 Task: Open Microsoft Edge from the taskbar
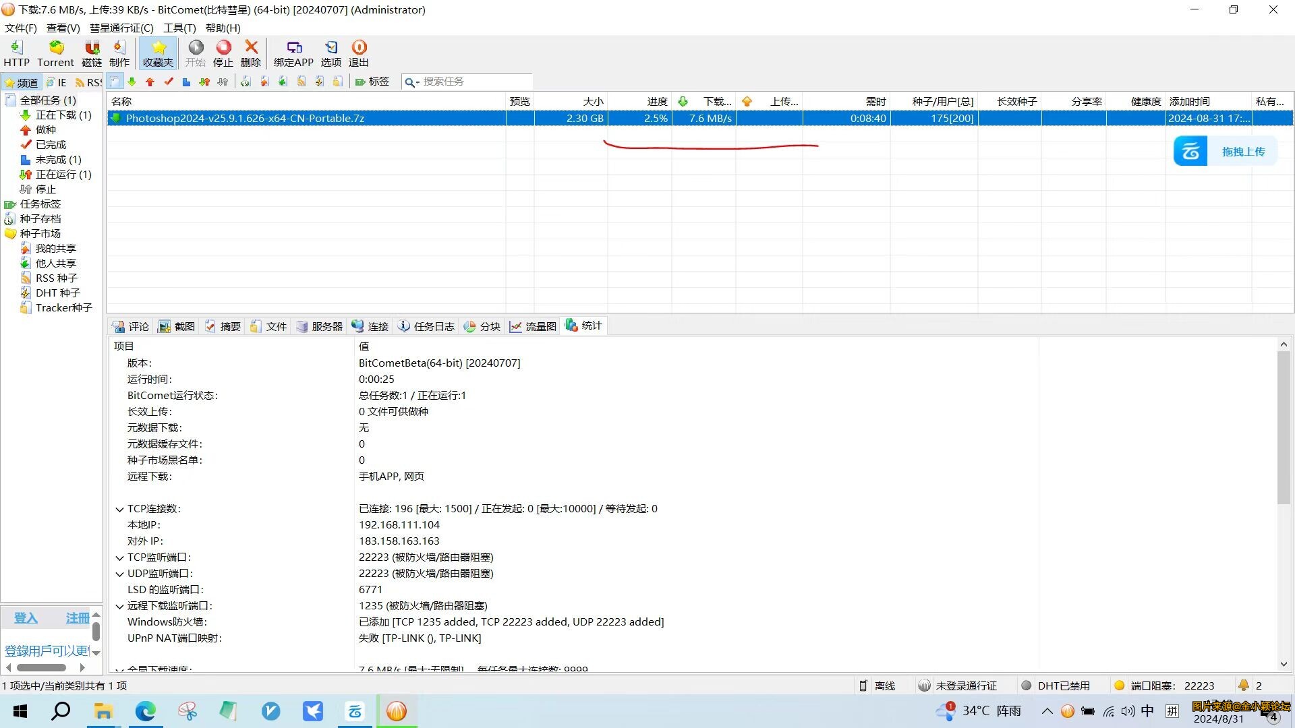[145, 711]
